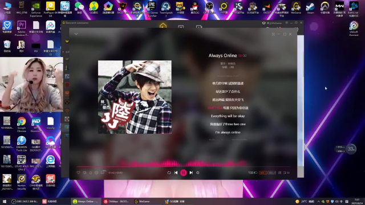Switch to OBS in the taskbar
The image size is (365, 205).
(x=25, y=201)
